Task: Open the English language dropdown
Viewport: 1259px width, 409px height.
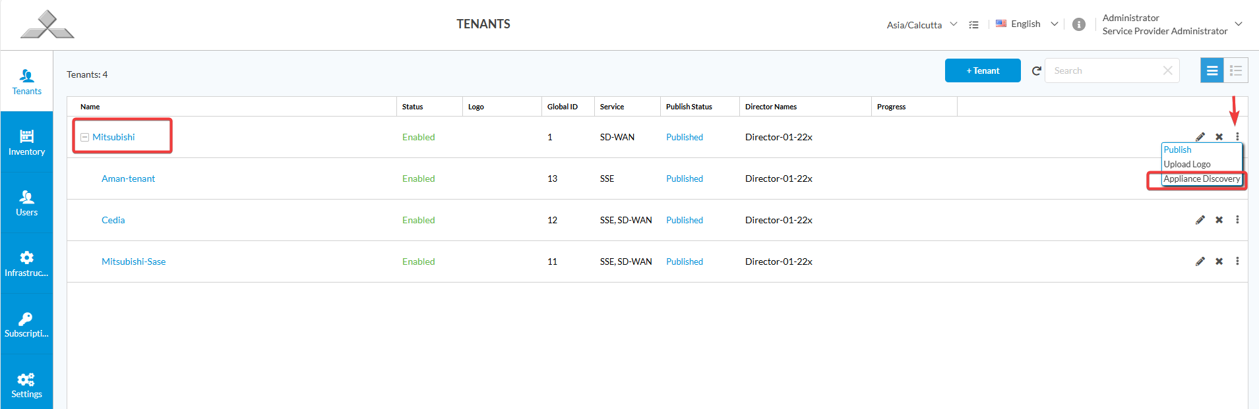Action: pyautogui.click(x=1027, y=24)
